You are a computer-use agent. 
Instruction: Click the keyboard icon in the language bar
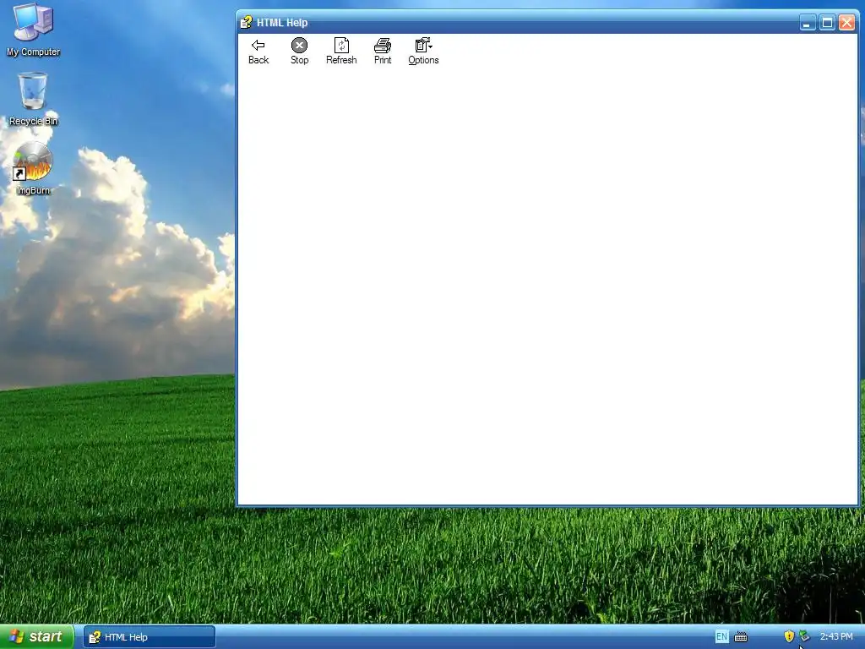(741, 637)
